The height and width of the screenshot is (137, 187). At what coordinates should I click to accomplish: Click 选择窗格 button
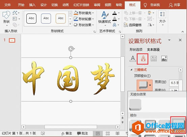[x=133, y=25]
